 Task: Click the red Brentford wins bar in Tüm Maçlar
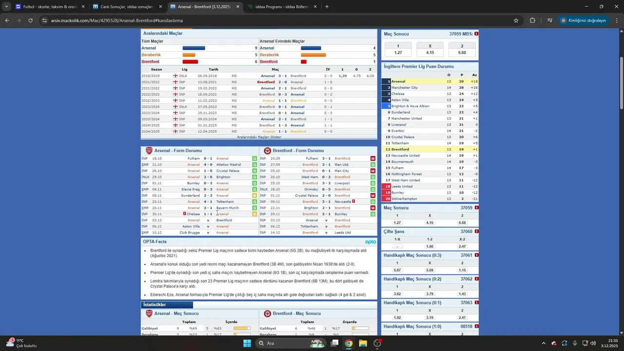pos(190,62)
